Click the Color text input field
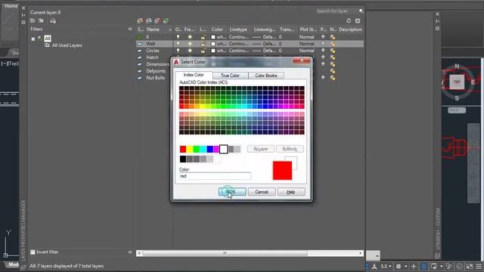This screenshot has width=484, height=272. point(215,176)
